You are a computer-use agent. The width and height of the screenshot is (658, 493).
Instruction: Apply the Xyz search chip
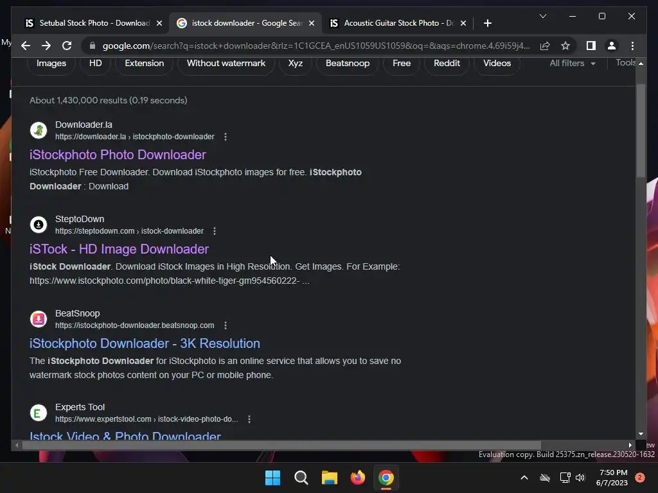point(295,64)
